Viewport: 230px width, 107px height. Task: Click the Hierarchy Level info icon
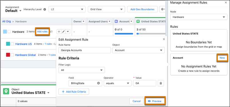pos(45,9)
